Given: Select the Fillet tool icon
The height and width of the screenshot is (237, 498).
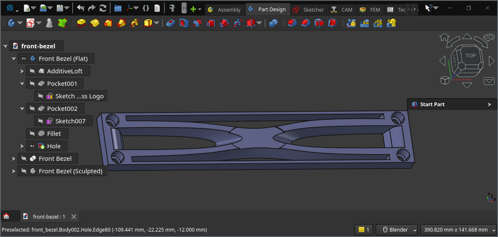Looking at the screenshot, I should tap(292, 23).
